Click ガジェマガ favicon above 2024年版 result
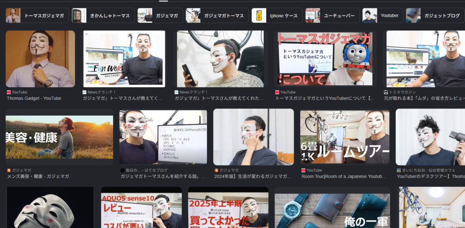The width and height of the screenshot is (465, 228). tap(216, 170)
